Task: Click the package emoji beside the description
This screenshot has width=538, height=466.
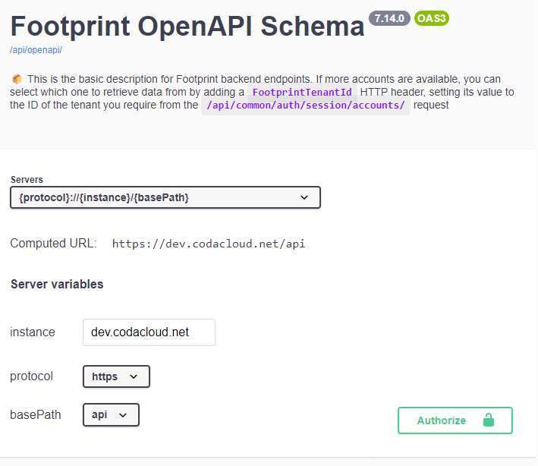Action: (x=17, y=79)
